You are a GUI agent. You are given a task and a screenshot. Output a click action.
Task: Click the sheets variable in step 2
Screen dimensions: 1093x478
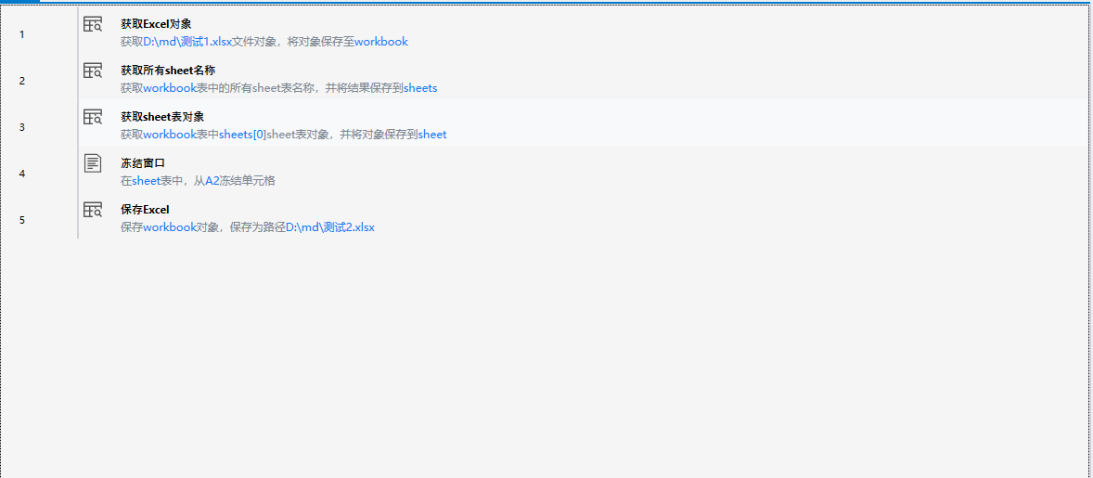(420, 88)
